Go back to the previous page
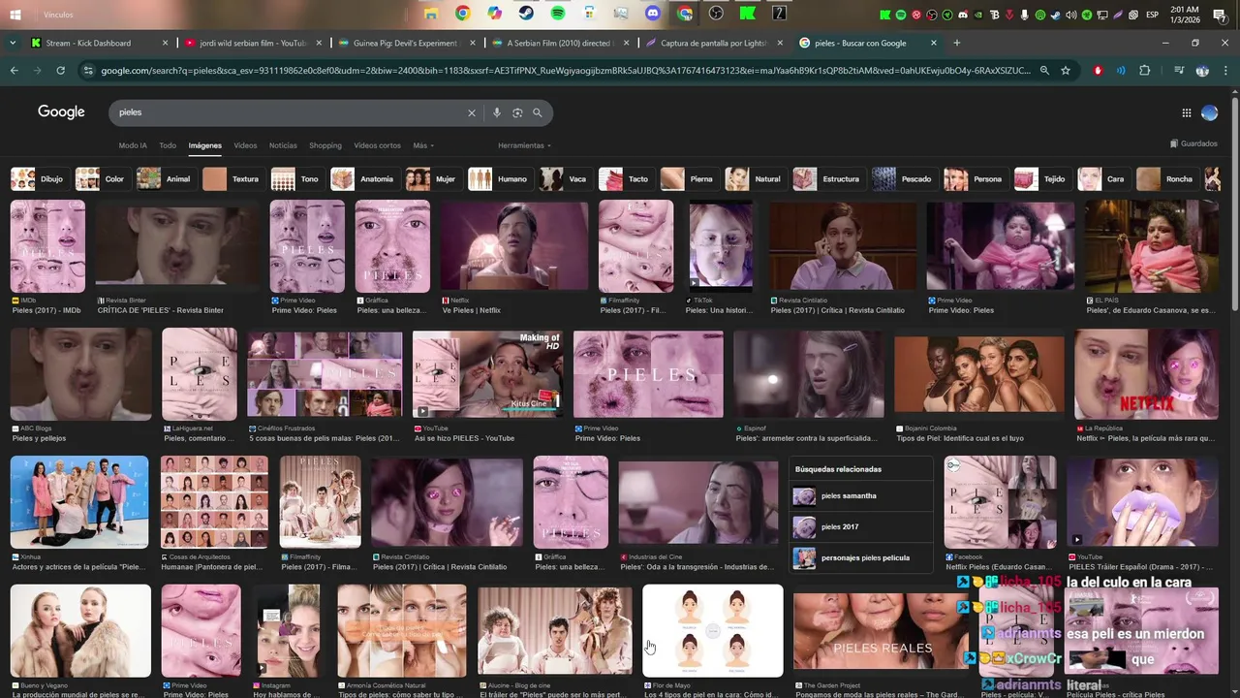Screen dimensions: 1240x698 [x=15, y=71]
